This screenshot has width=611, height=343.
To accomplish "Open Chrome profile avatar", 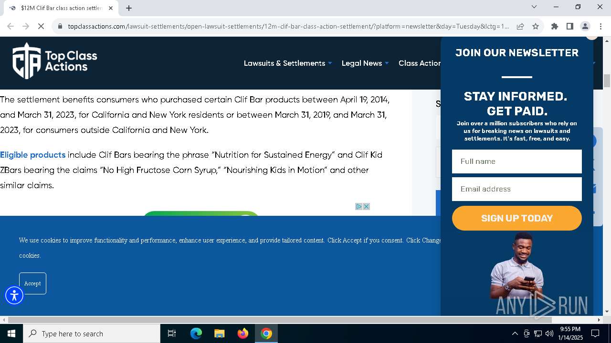I will click(585, 26).
